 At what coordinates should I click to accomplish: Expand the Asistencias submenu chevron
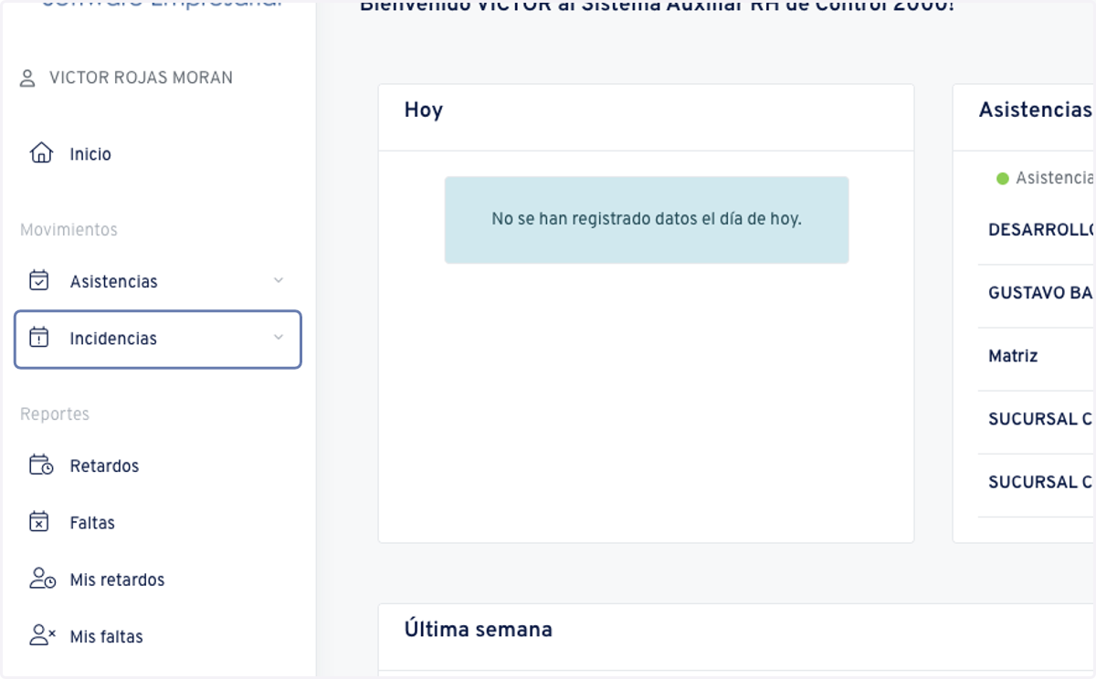(x=279, y=280)
